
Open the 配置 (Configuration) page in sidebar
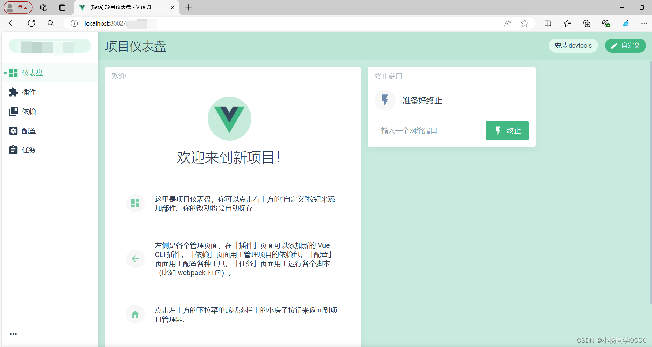[x=29, y=131]
